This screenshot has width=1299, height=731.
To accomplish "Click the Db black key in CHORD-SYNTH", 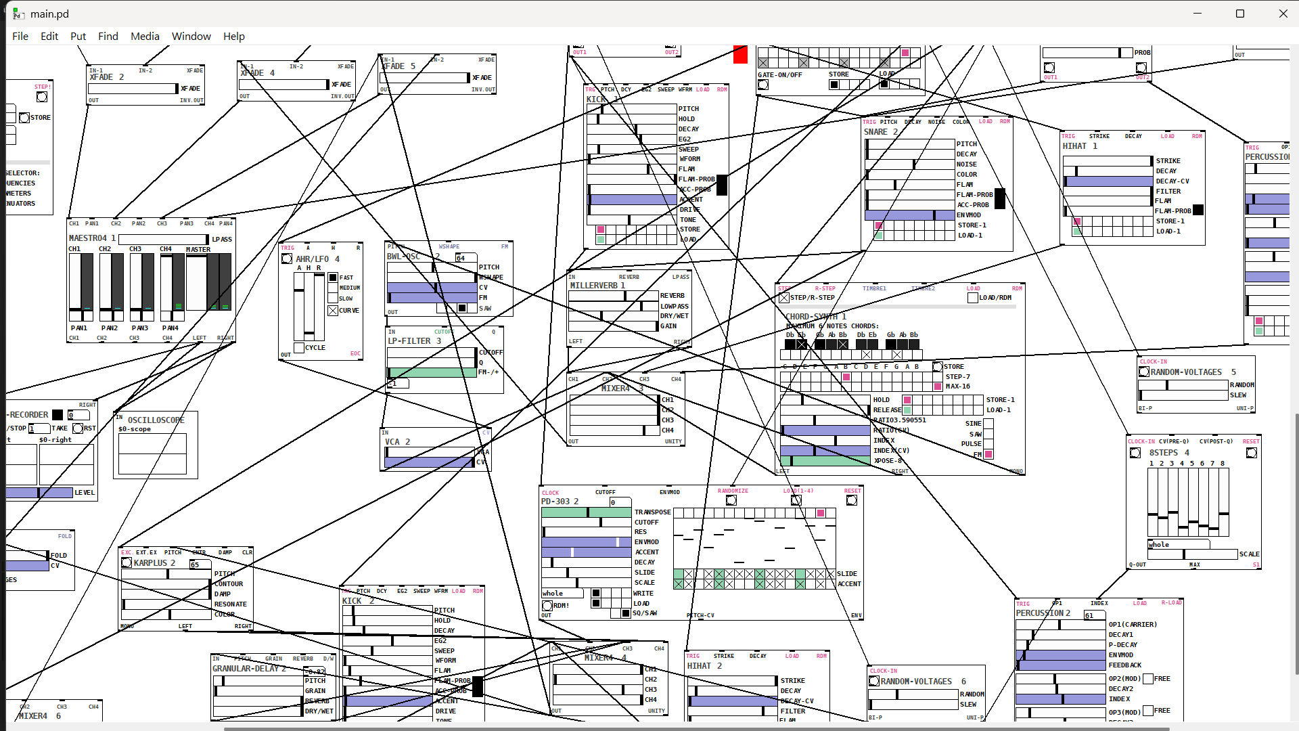I will click(790, 344).
